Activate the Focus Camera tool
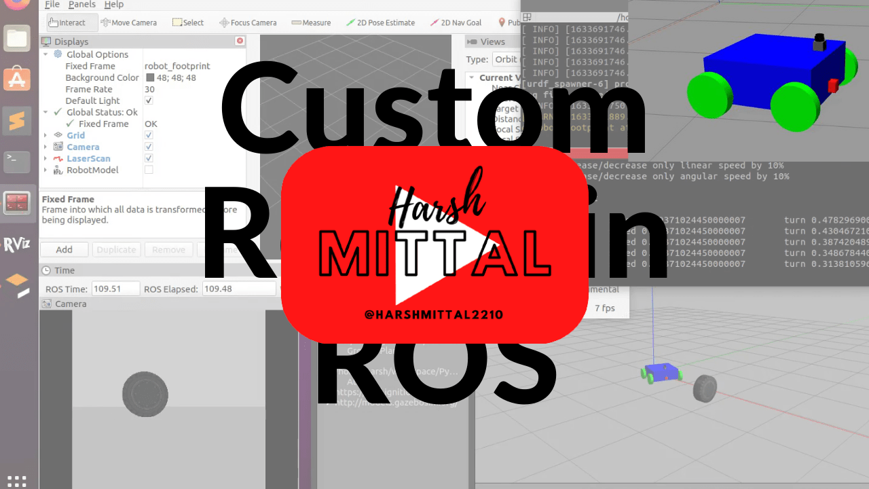Viewport: 869px width, 489px height. click(x=248, y=22)
